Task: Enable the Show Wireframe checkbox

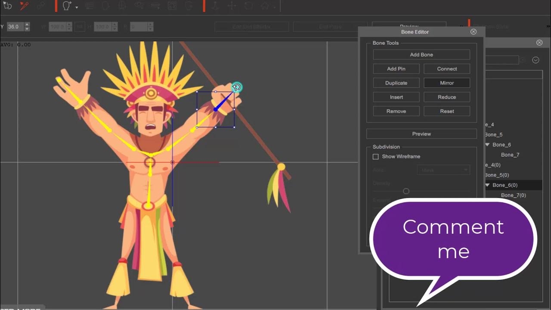Action: tap(375, 156)
